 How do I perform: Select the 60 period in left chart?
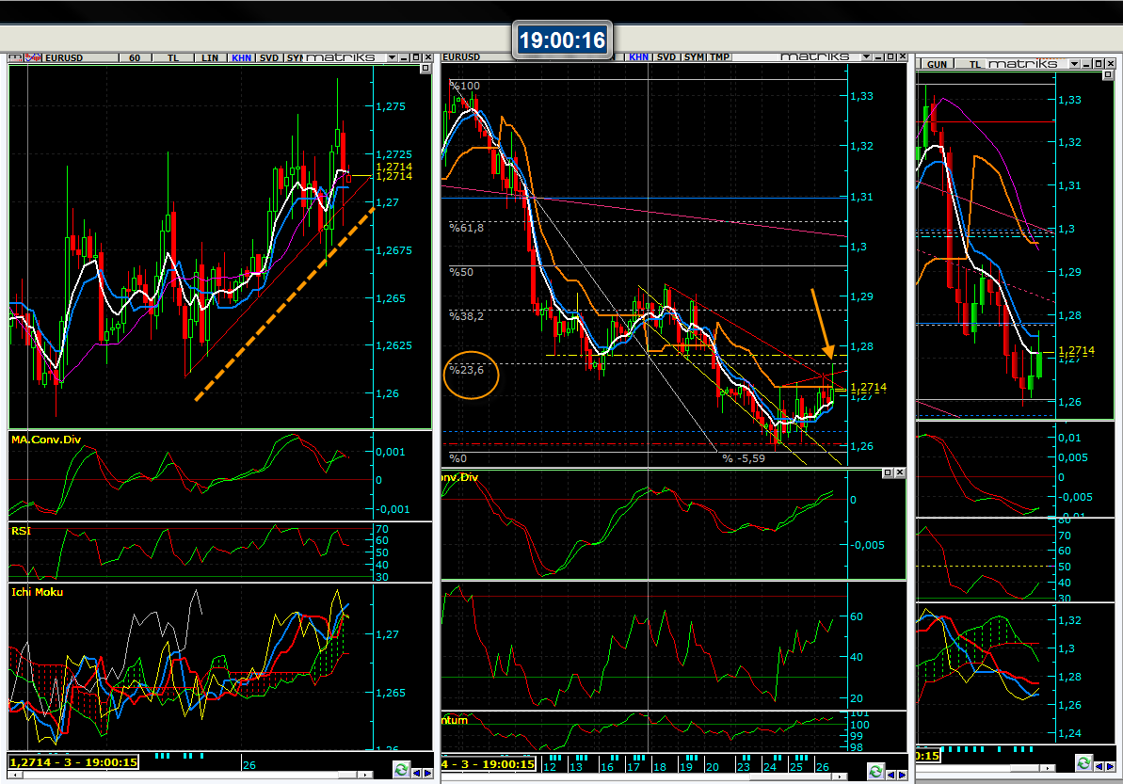136,57
